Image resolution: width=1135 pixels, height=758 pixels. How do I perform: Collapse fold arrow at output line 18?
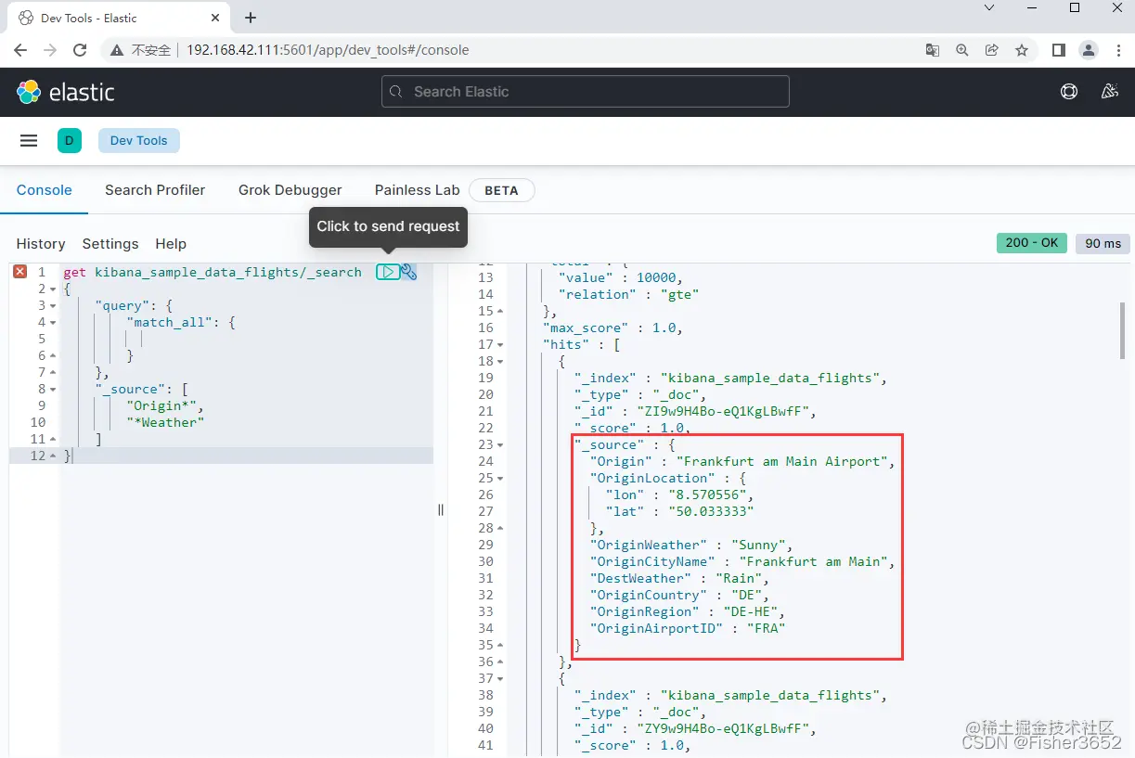pos(500,362)
